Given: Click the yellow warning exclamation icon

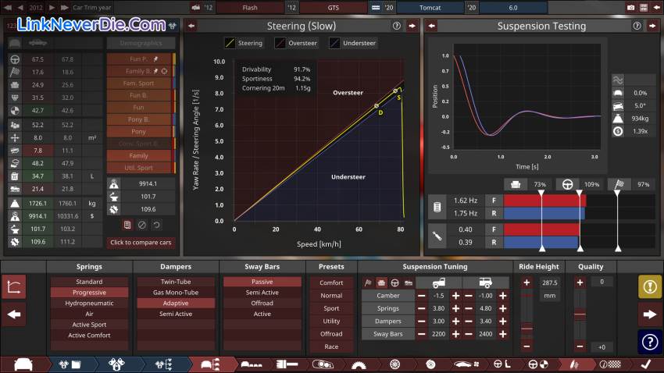Looking at the screenshot, I should 650,287.
